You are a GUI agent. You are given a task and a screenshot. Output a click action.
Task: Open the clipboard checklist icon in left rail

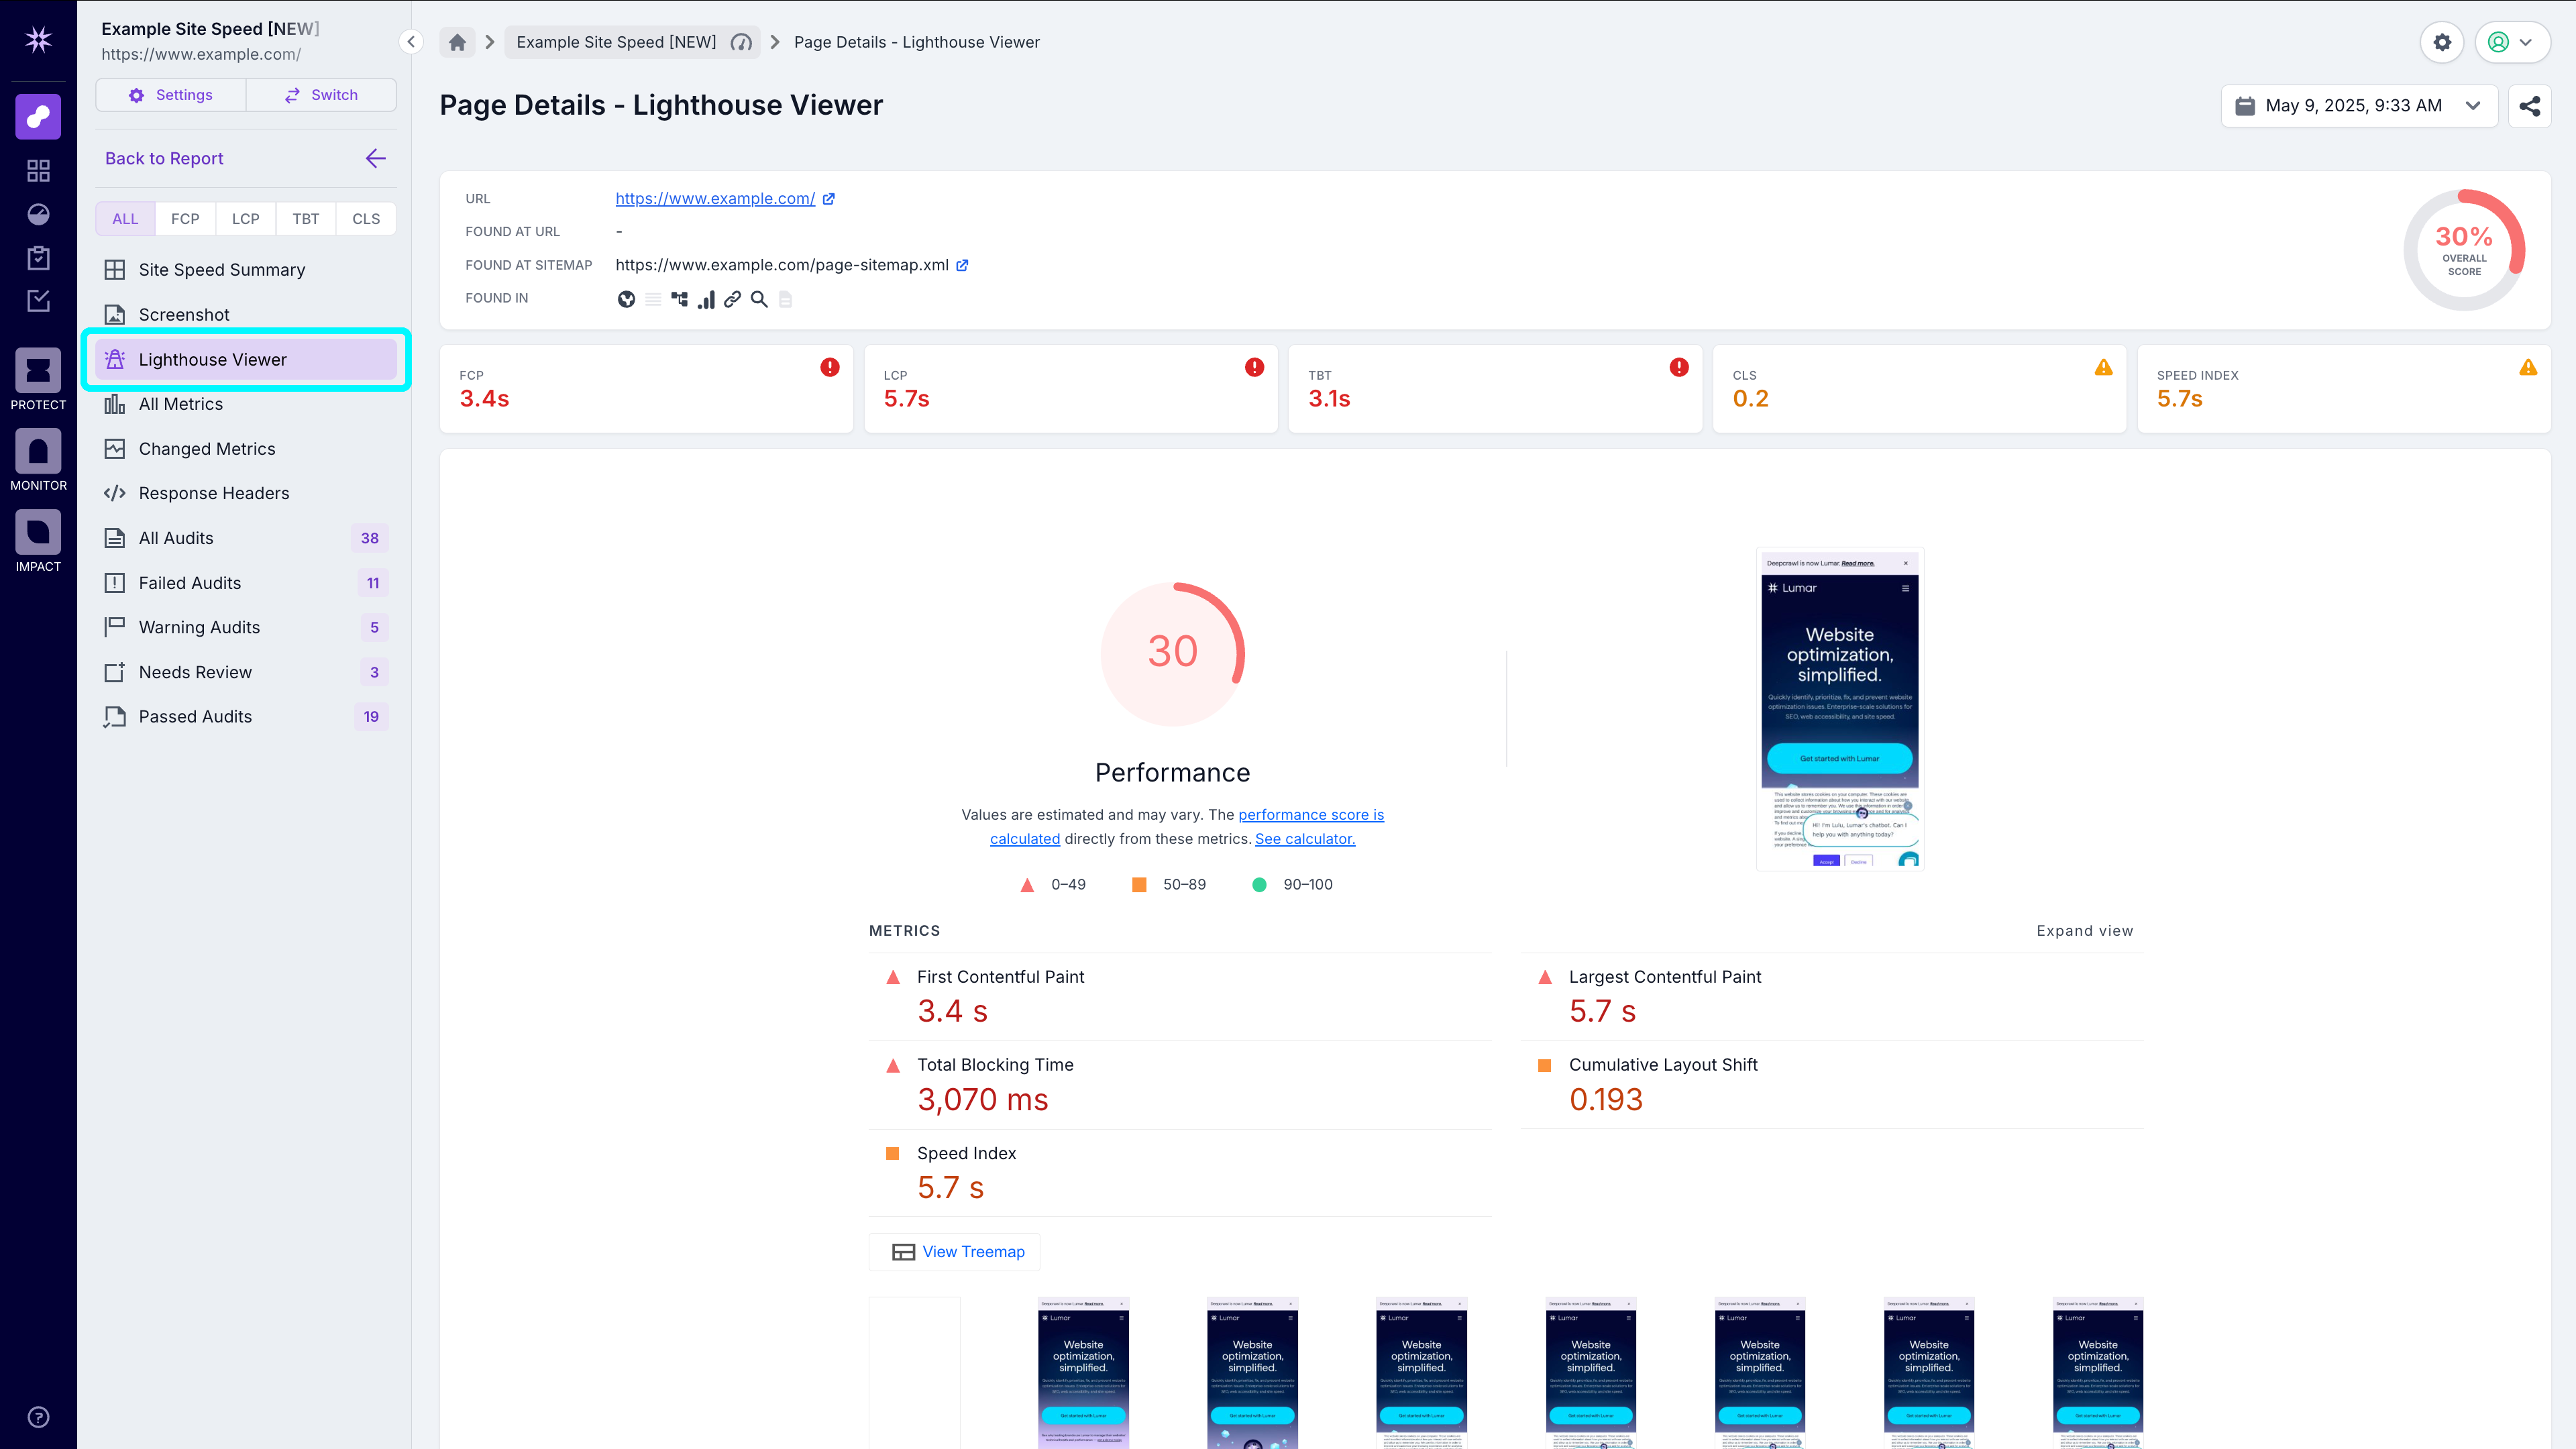tap(38, 258)
